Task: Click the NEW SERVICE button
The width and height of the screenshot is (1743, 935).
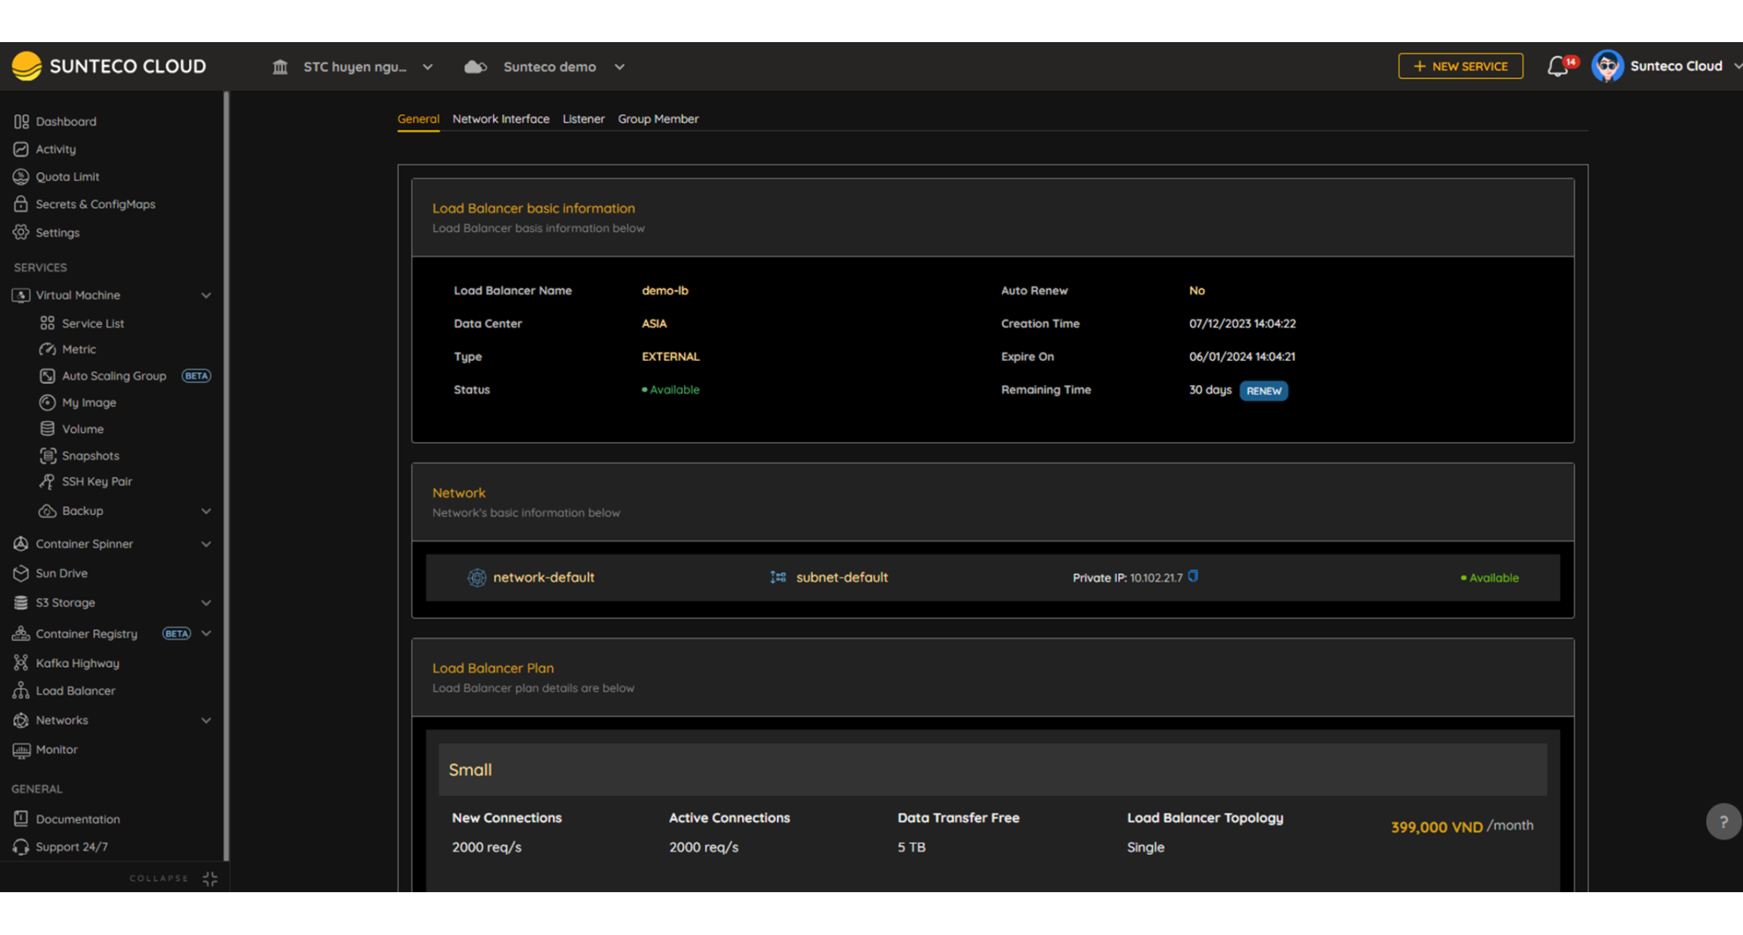Action: point(1460,66)
